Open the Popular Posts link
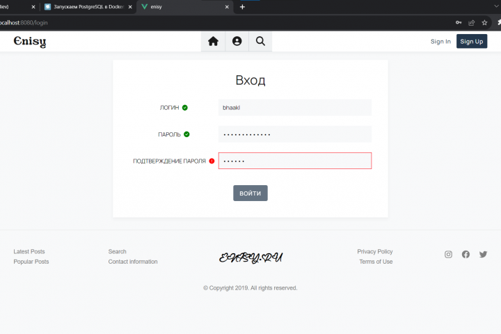The image size is (501, 334). click(31, 262)
